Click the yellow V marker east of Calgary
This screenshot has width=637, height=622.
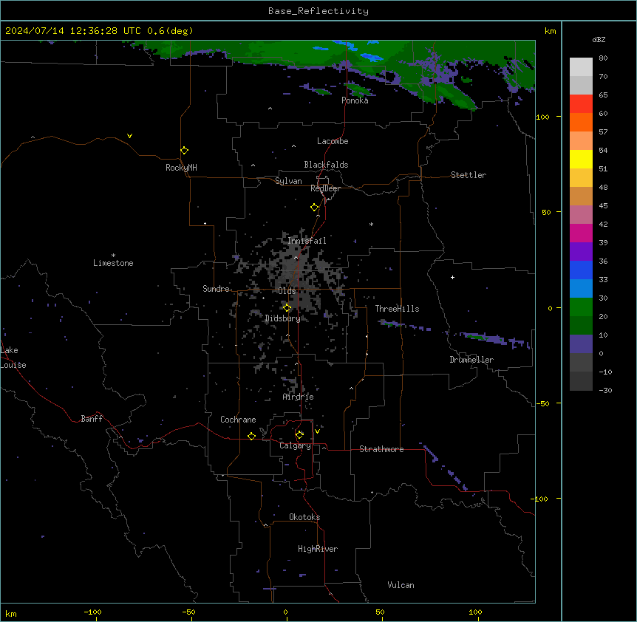pyautogui.click(x=317, y=431)
